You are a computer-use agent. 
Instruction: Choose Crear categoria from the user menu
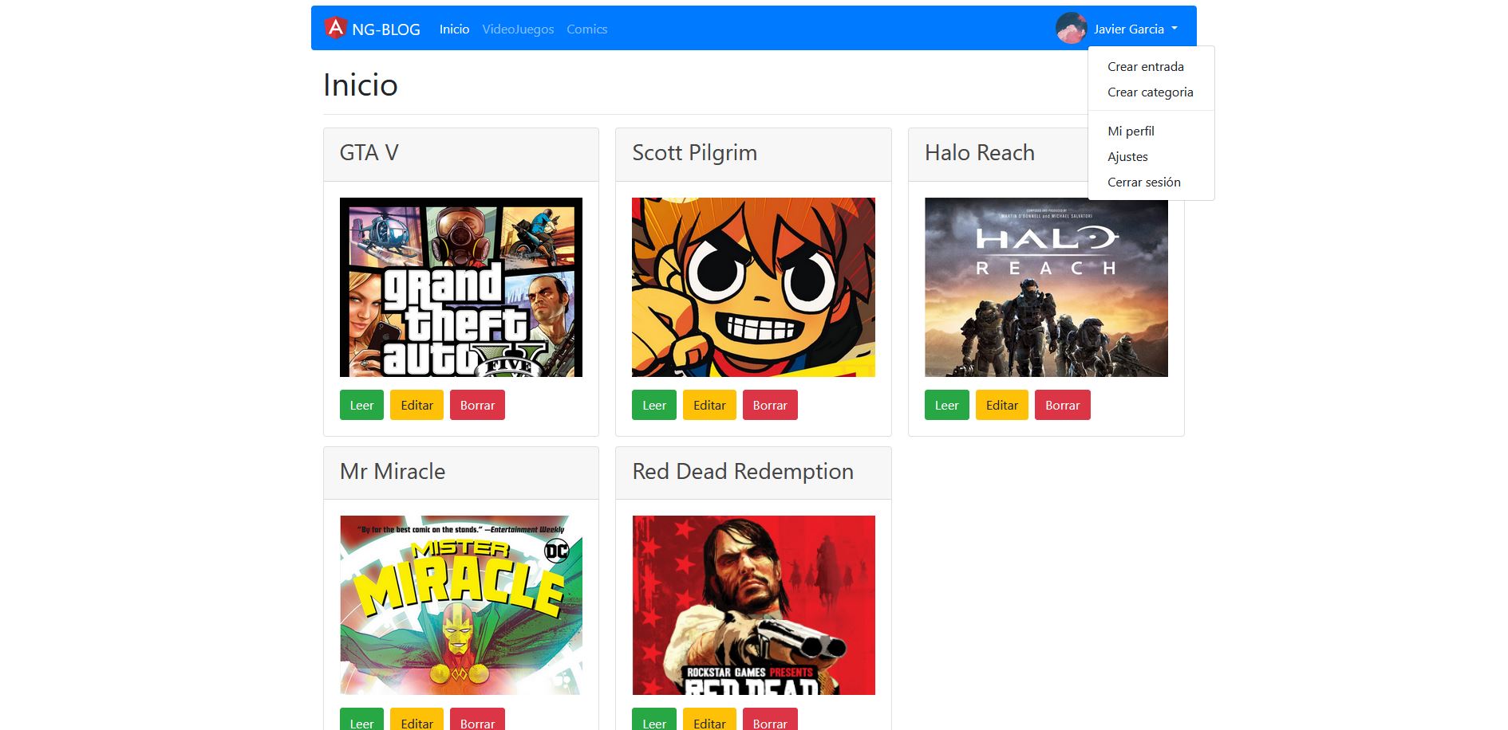[1151, 92]
